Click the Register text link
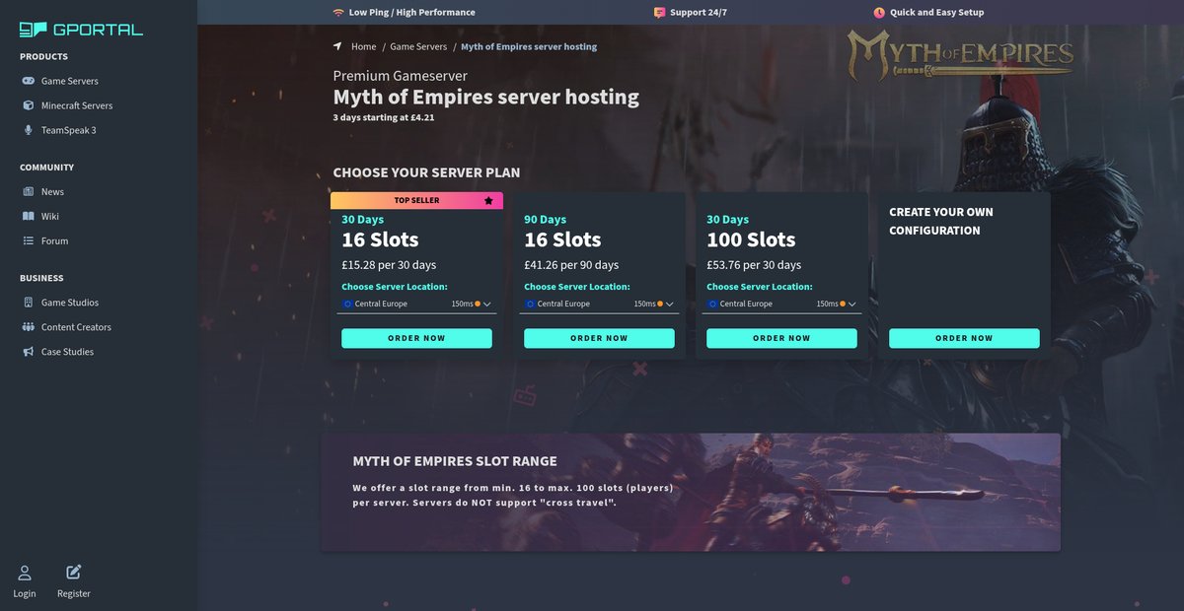 74,593
